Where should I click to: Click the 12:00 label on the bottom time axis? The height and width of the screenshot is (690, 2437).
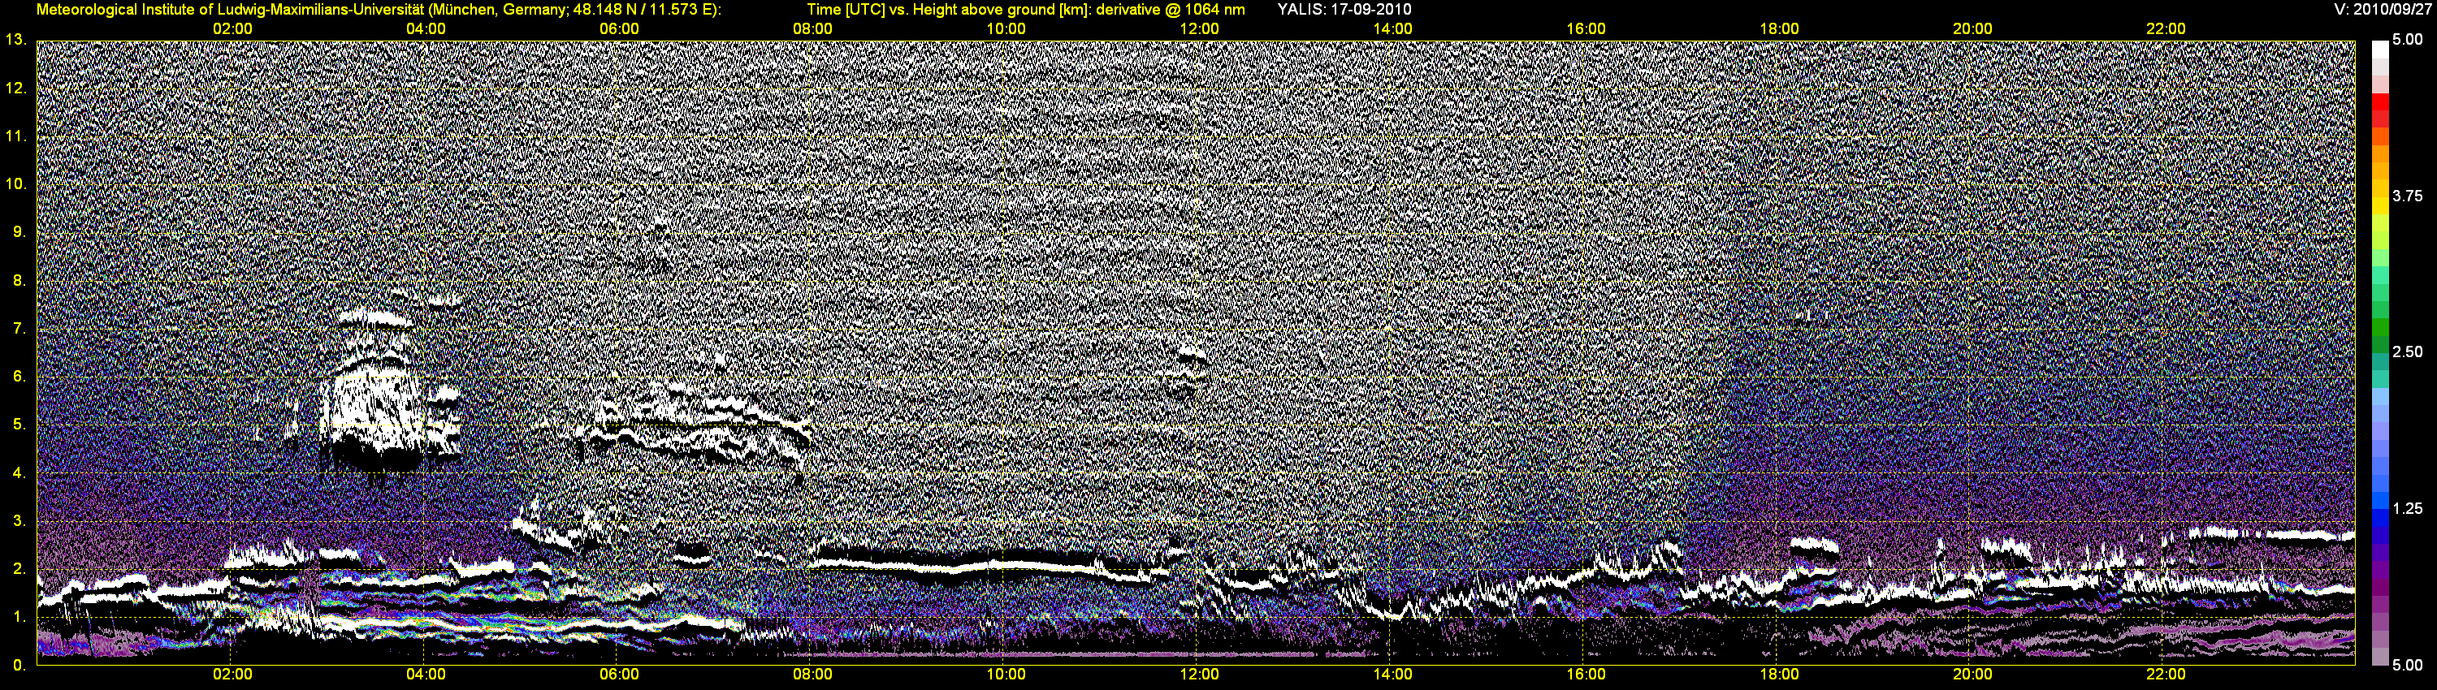coord(1199,675)
